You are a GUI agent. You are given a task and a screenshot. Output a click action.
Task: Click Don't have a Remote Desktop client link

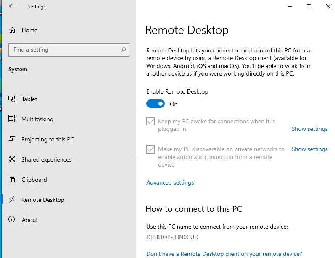(224, 254)
